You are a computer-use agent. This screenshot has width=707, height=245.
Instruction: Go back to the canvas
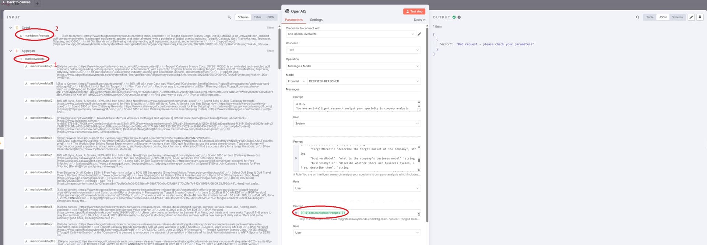[17, 2]
